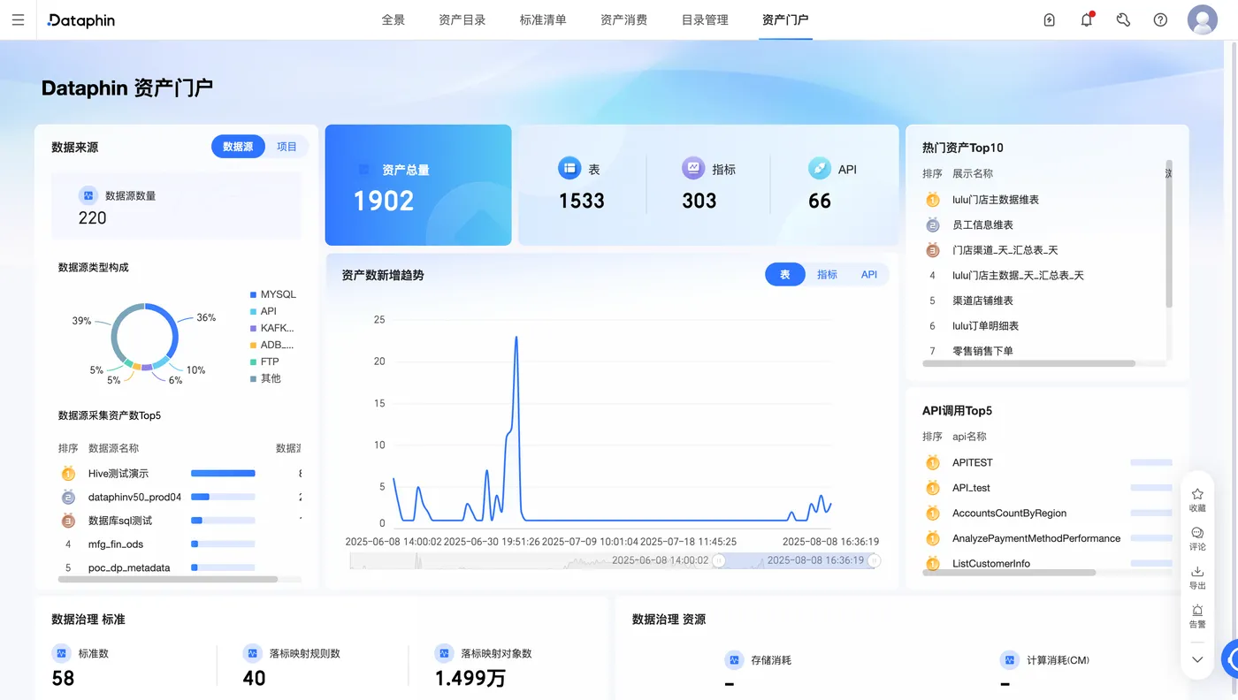Screen dimensions: 1238x700
Task: Click the 落标映射对象数 icon
Action: point(444,654)
